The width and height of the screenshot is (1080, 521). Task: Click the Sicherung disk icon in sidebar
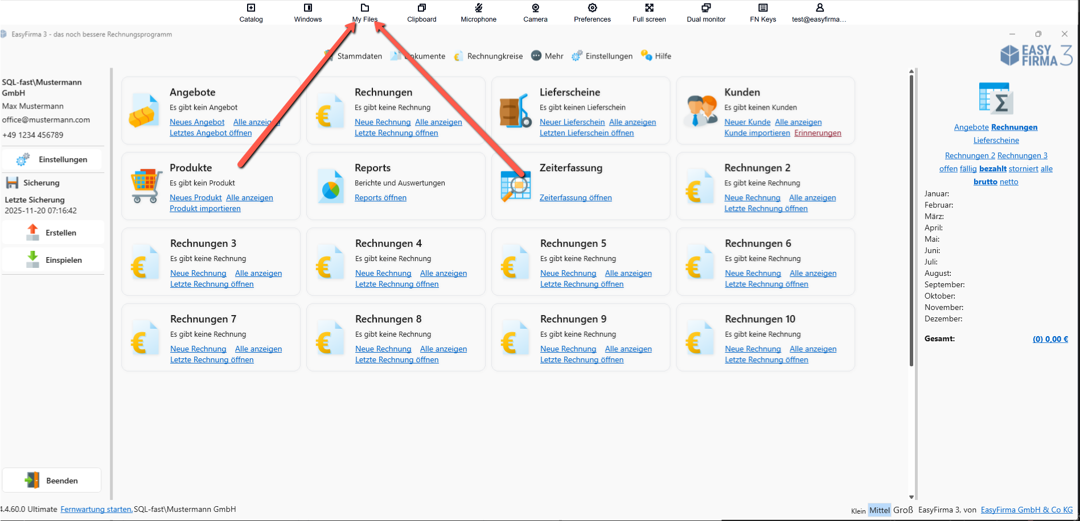(11, 182)
